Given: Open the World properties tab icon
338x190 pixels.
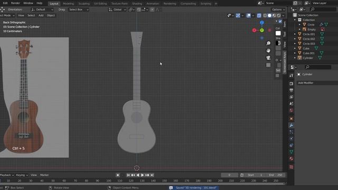Looking at the screenshot, I should (x=291, y=110).
